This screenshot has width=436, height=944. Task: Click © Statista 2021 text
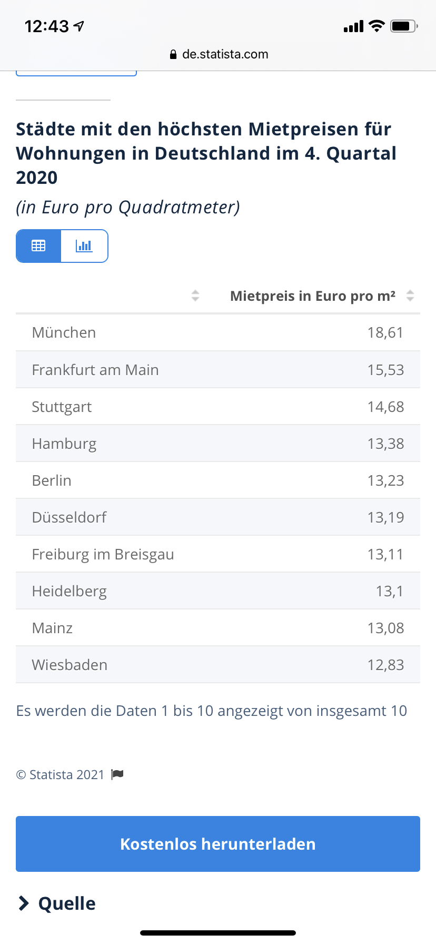(61, 774)
